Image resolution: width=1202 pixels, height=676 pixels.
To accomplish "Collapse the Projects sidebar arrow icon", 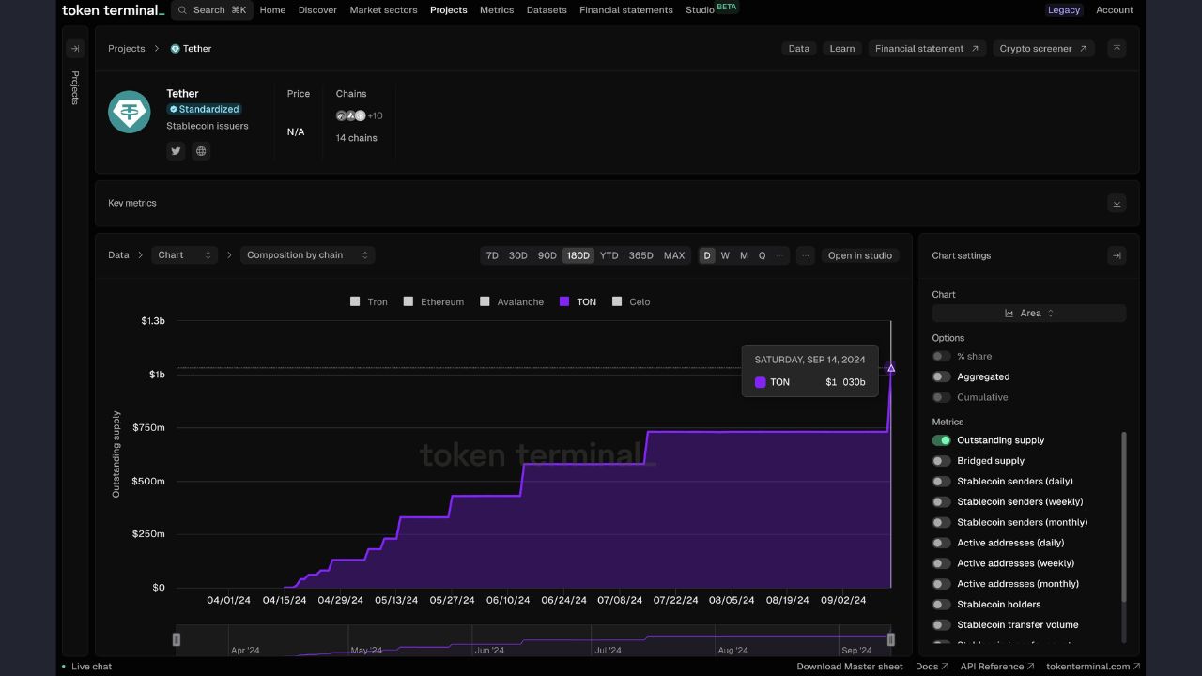I will (75, 49).
